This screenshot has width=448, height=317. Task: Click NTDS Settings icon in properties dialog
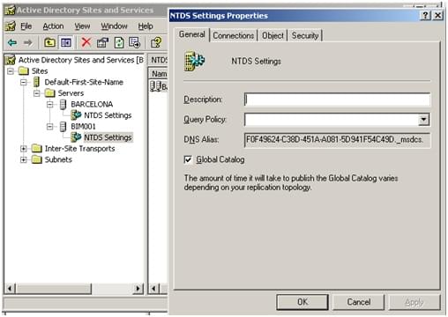pyautogui.click(x=194, y=61)
